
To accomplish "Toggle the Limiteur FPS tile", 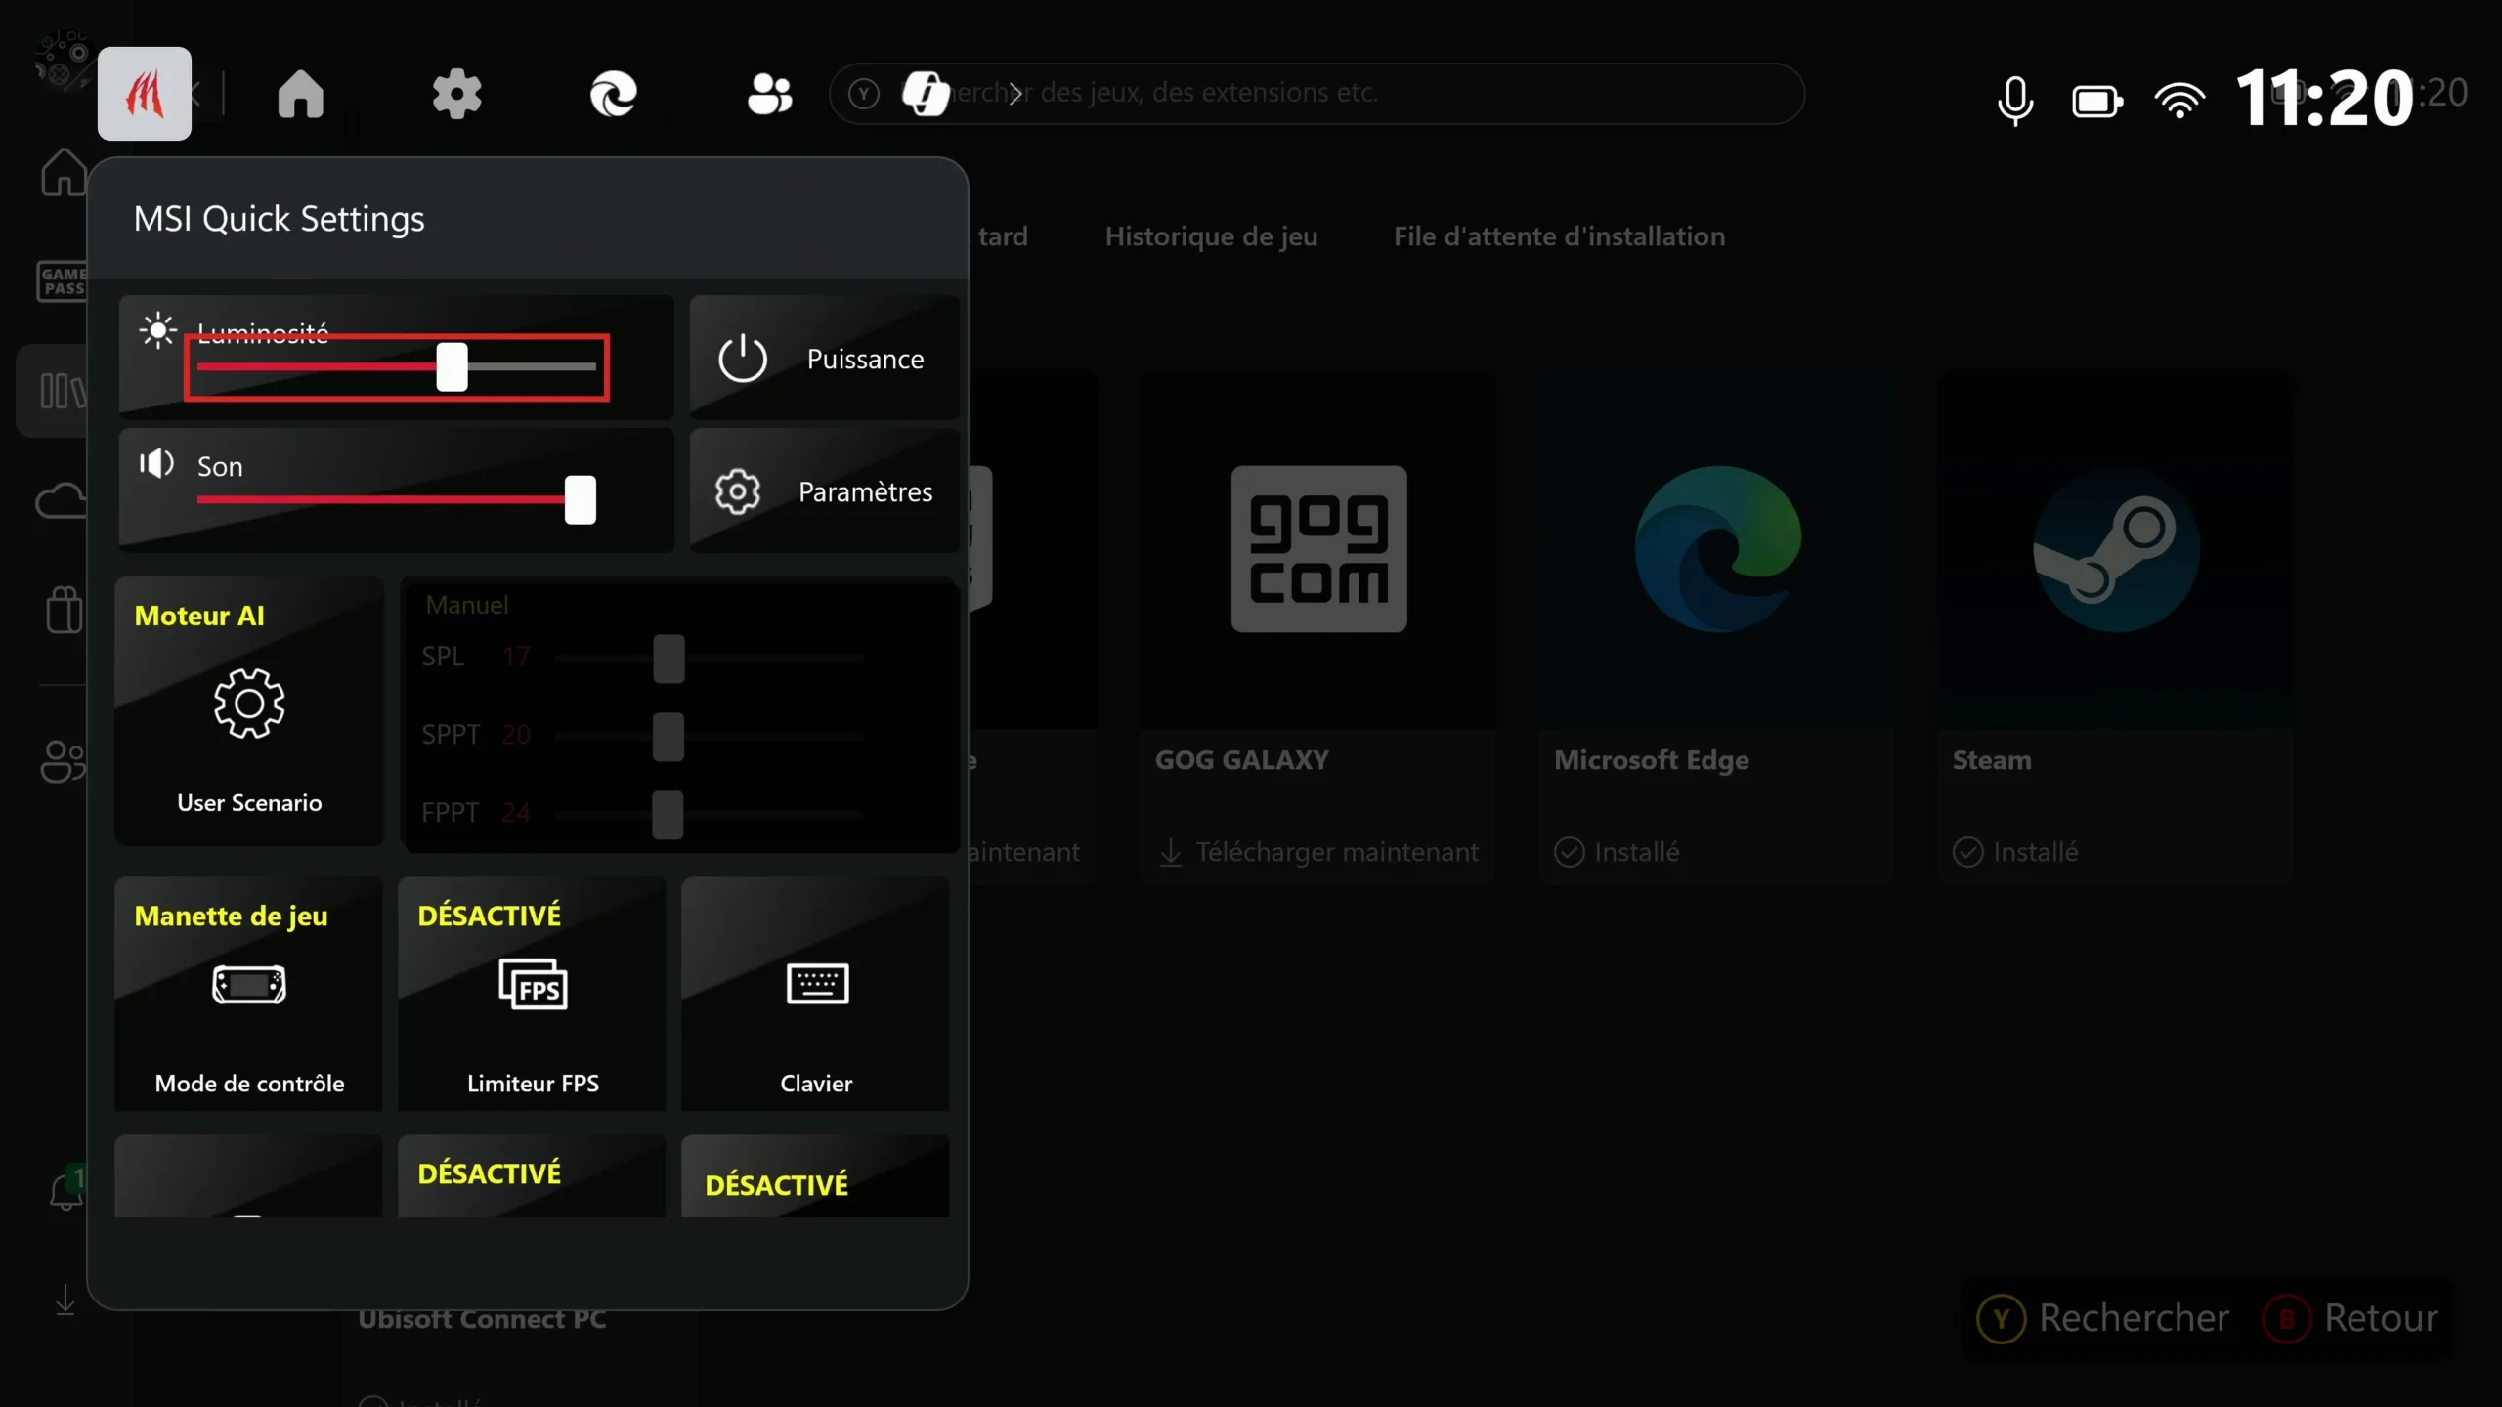I will [x=532, y=993].
